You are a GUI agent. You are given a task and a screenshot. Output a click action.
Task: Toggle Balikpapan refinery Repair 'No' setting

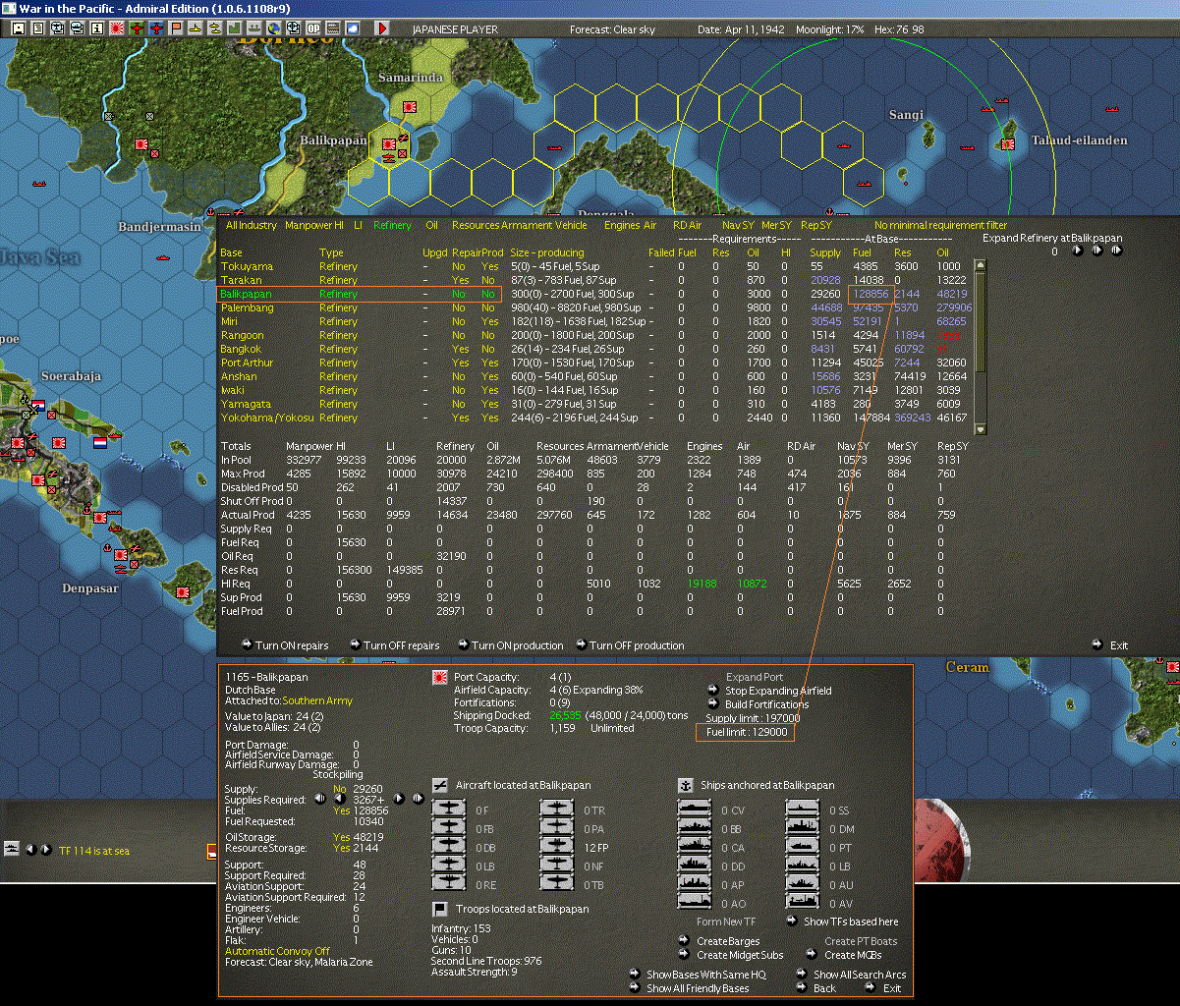click(x=458, y=294)
